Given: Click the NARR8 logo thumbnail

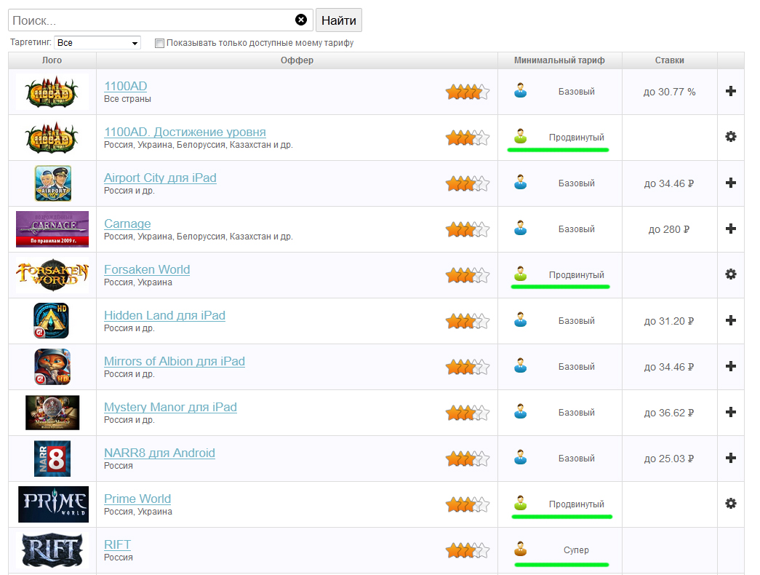Looking at the screenshot, I should point(52,459).
